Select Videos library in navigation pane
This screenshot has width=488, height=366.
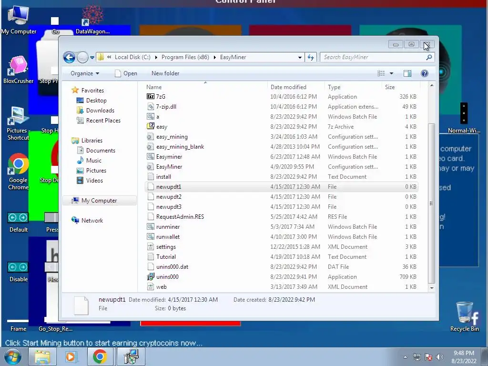[94, 181]
